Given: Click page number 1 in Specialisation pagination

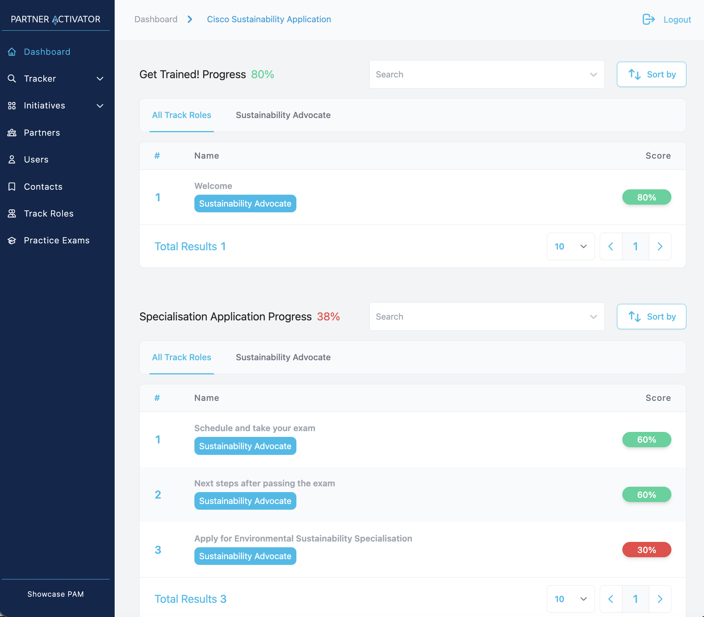Looking at the screenshot, I should (635, 599).
